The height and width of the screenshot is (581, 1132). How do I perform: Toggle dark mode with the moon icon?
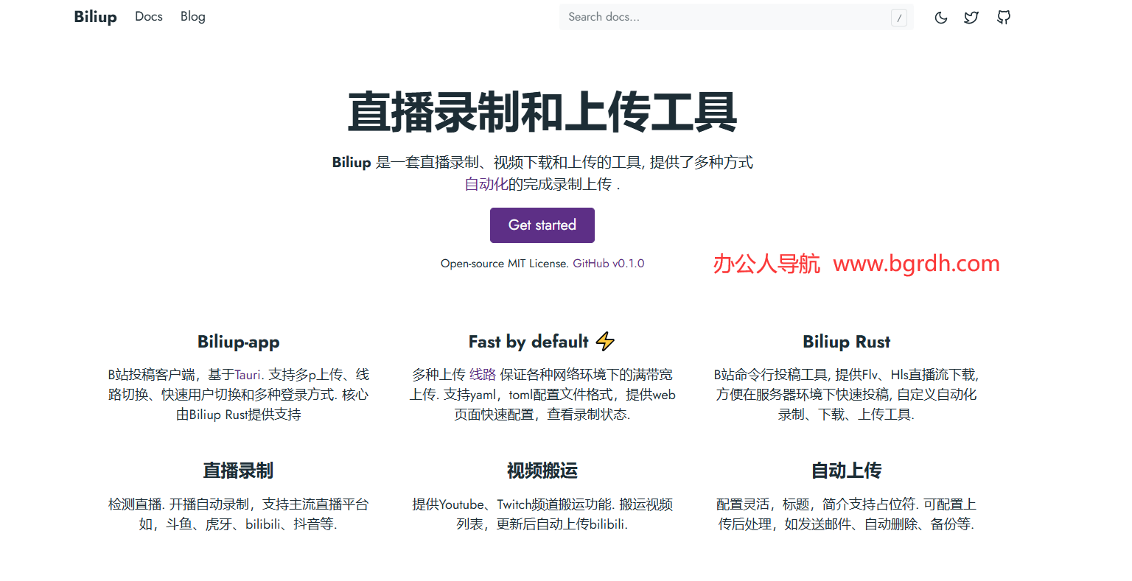point(940,17)
